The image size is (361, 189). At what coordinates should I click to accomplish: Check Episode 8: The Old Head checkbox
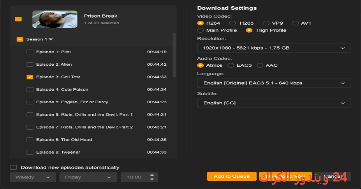coord(30,140)
